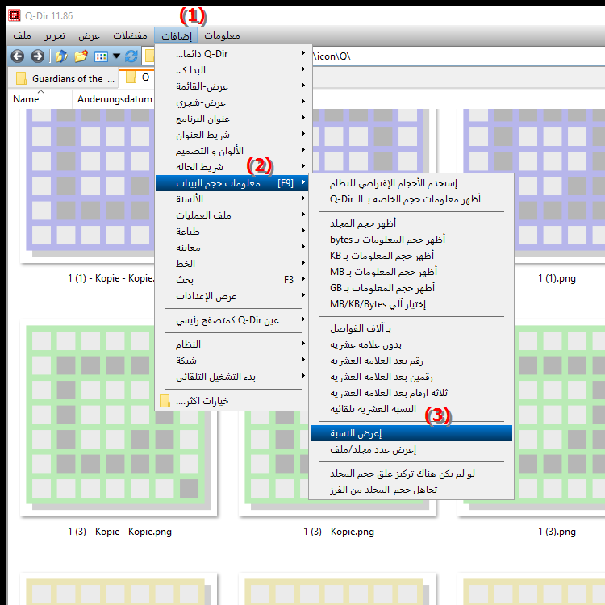The height and width of the screenshot is (605, 605).
Task: Select النسبه العشريه تلقائيه option
Action: click(411, 409)
